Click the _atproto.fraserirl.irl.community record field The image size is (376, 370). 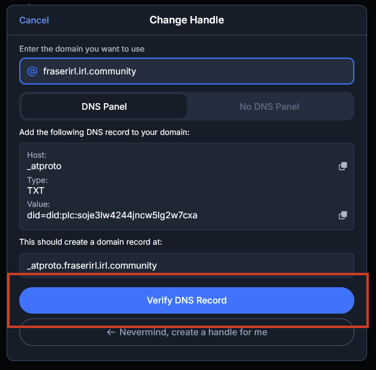tap(186, 265)
